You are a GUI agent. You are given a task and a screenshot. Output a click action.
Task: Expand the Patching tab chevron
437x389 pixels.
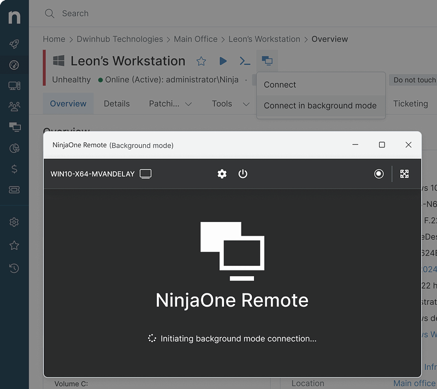coord(187,104)
